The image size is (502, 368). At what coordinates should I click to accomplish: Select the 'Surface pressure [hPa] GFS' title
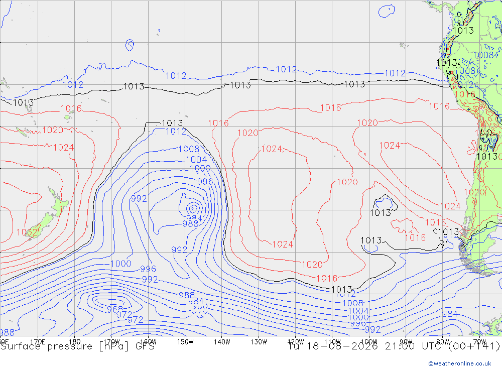point(77,346)
